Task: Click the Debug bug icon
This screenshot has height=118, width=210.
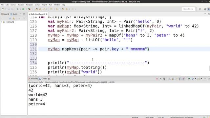Action: (x=17, y=9)
